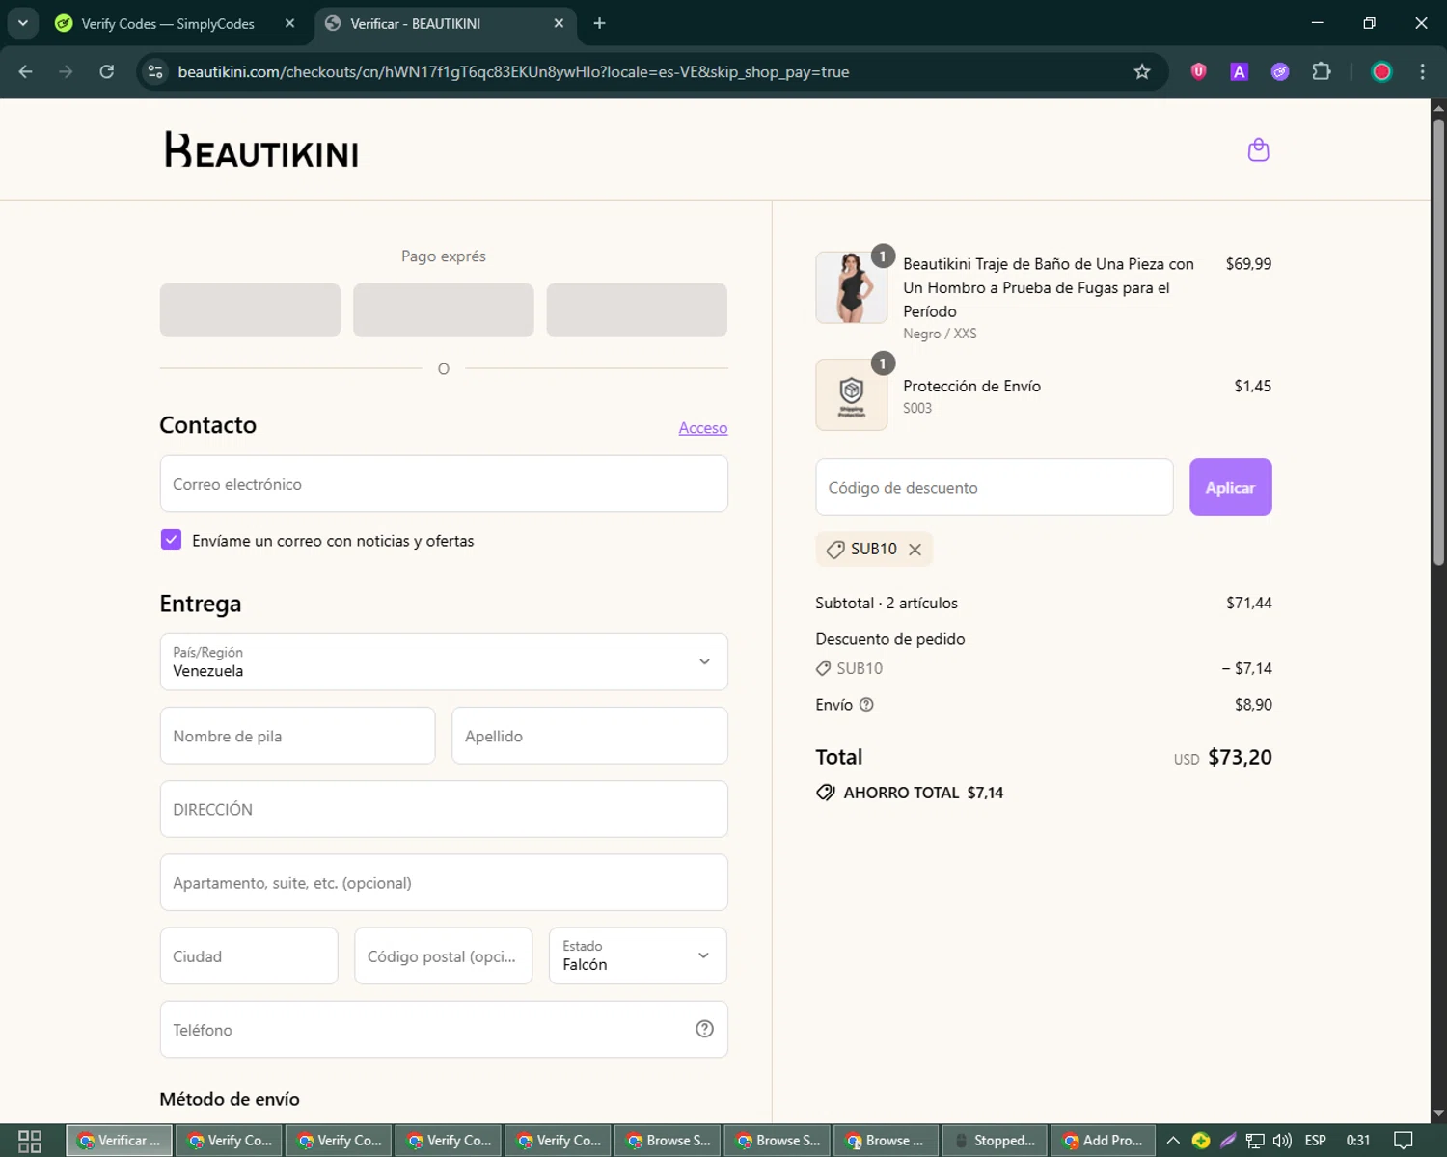Click the first express payment button
This screenshot has width=1447, height=1157.
point(250,309)
